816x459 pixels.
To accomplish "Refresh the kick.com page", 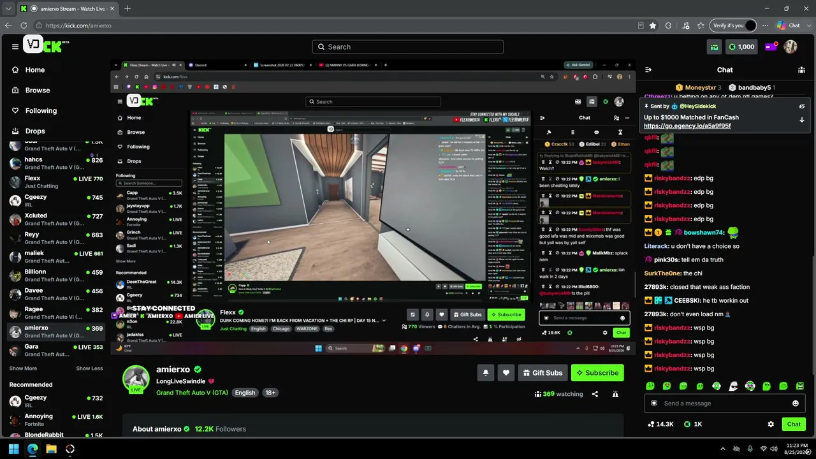I will 24,25.
